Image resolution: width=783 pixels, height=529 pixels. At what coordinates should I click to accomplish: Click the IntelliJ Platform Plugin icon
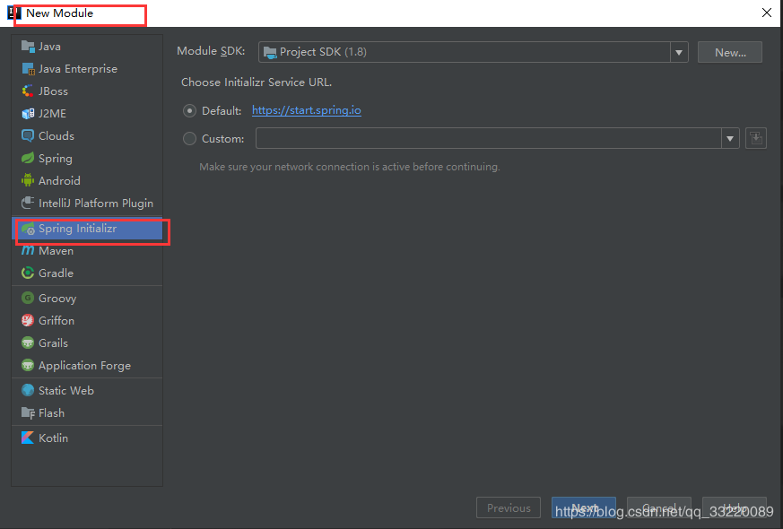point(28,203)
